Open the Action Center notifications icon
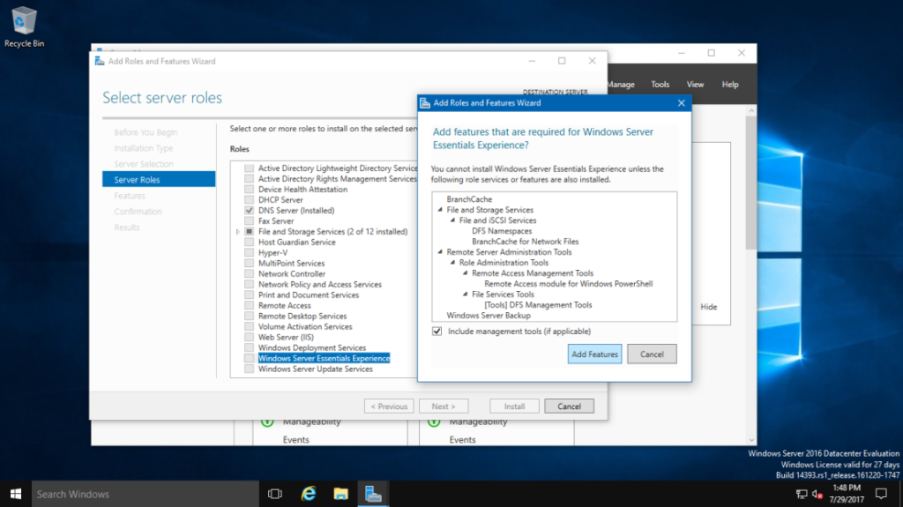The height and width of the screenshot is (507, 903). 881,494
